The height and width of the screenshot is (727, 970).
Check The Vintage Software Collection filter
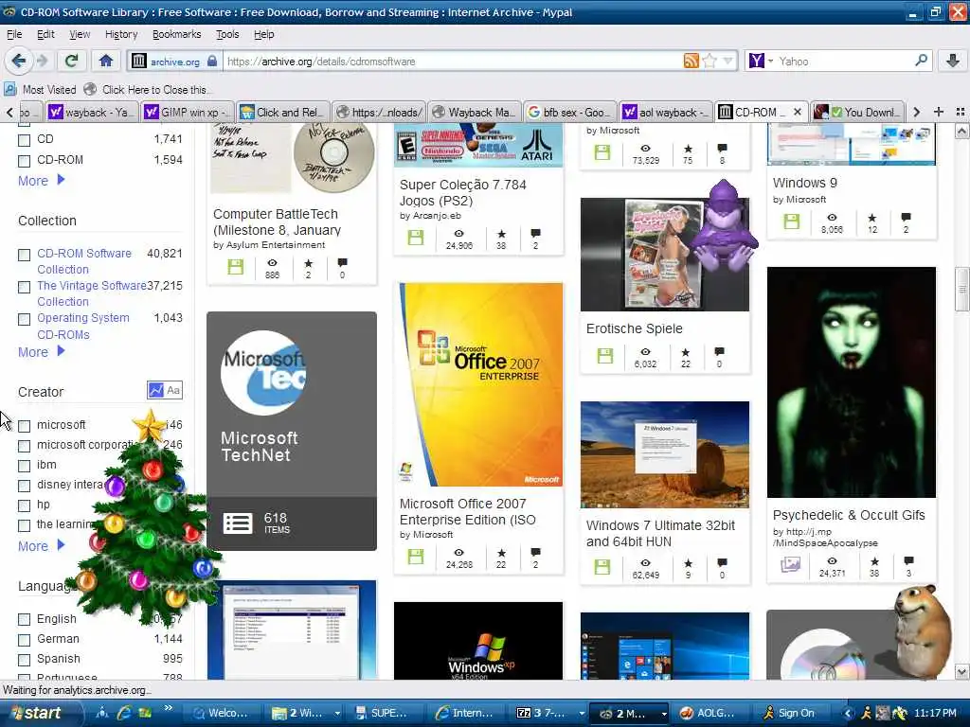(x=24, y=287)
